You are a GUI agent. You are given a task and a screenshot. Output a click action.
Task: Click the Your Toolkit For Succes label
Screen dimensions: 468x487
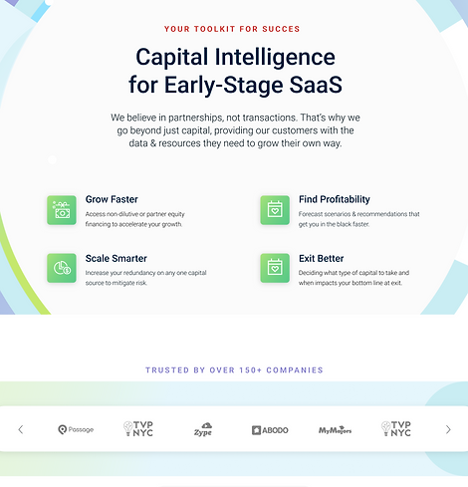tap(232, 29)
